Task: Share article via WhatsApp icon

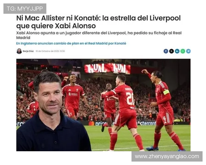Action: pos(183,51)
